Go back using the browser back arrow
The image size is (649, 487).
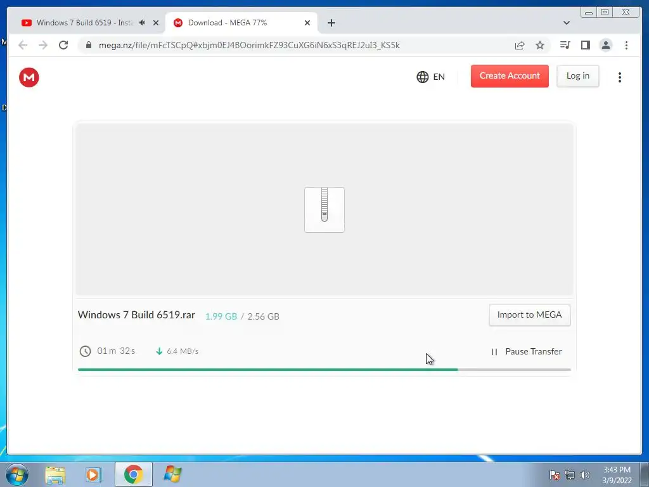23,45
